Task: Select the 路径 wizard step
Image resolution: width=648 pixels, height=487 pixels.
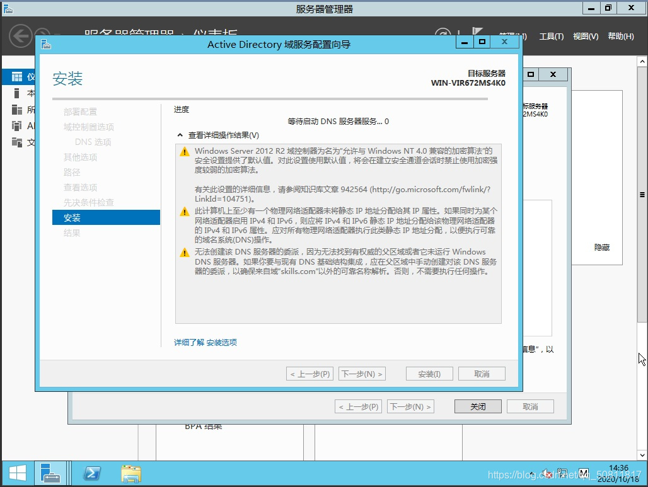Action: pyautogui.click(x=72, y=172)
